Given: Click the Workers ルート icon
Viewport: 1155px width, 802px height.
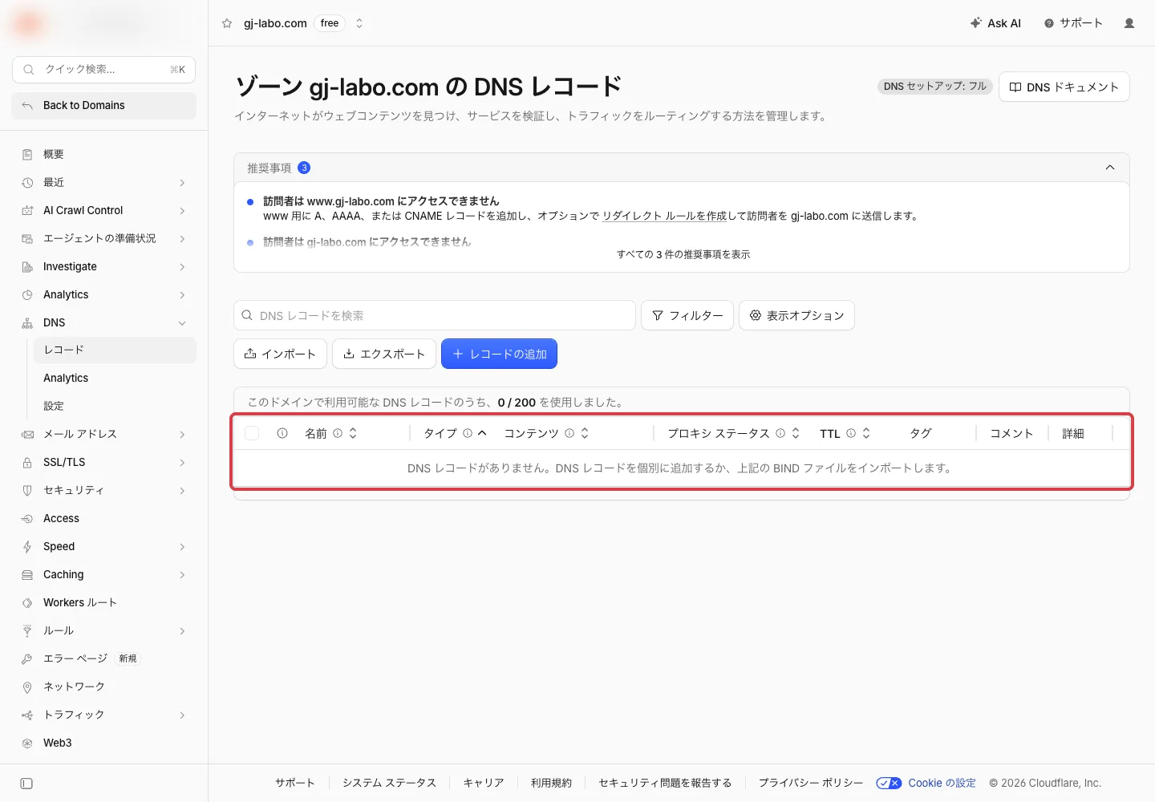Looking at the screenshot, I should point(27,603).
